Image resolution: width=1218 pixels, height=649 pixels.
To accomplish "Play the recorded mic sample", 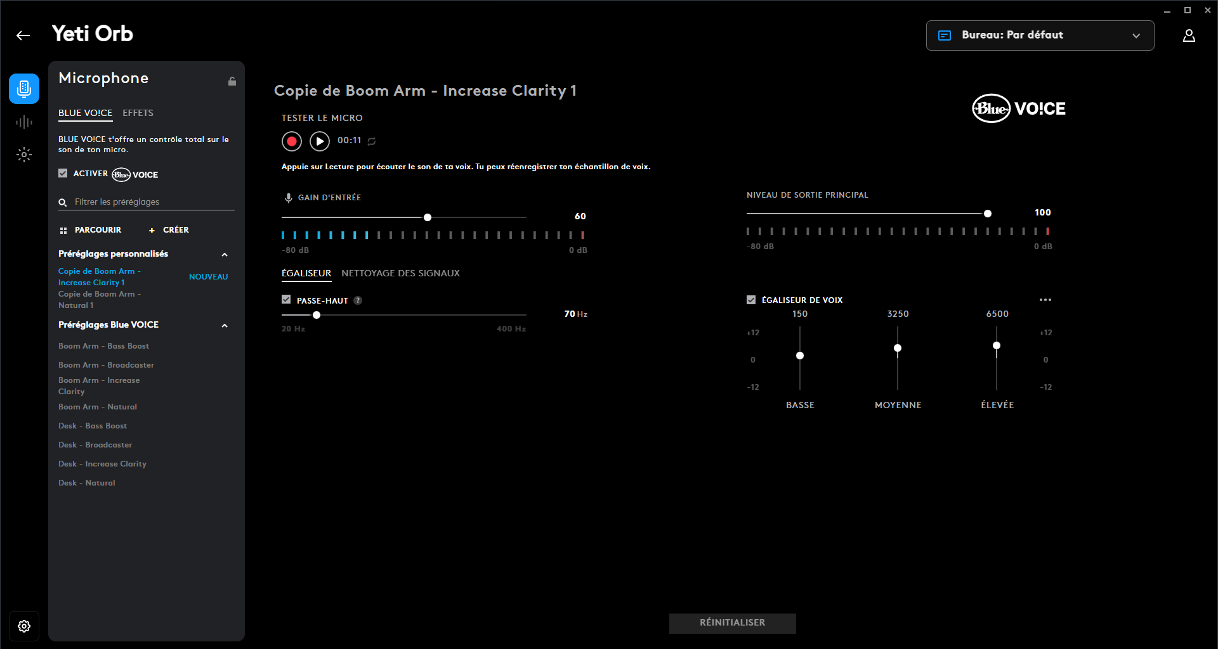I will (320, 141).
